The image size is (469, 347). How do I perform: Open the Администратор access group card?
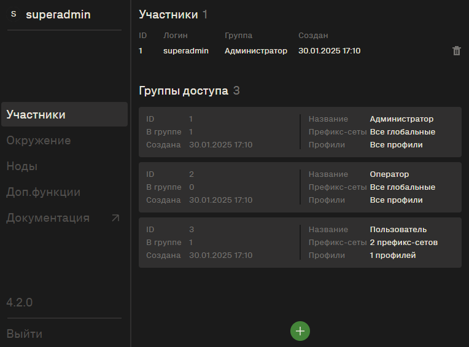click(300, 132)
